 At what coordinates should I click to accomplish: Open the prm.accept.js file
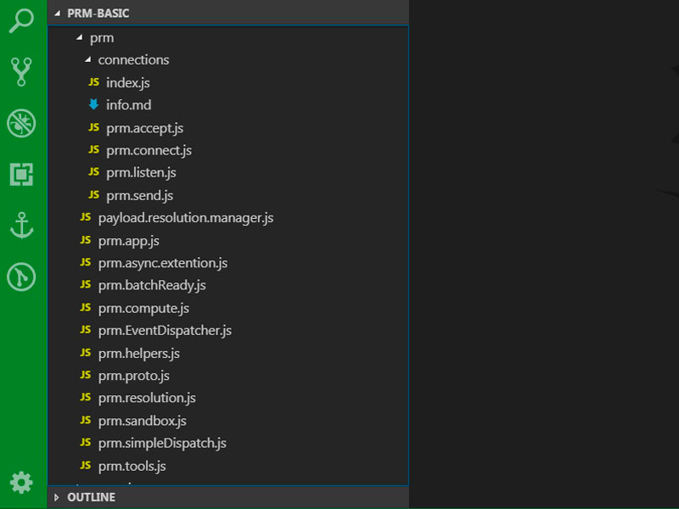pos(144,128)
